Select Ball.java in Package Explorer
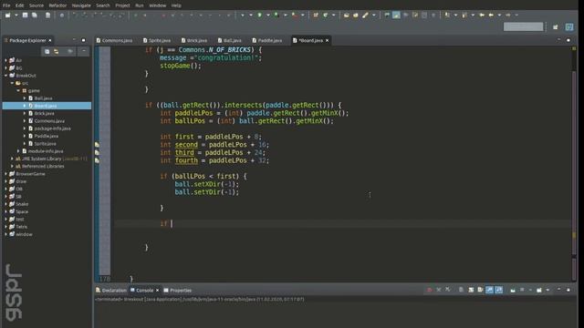 coord(43,98)
